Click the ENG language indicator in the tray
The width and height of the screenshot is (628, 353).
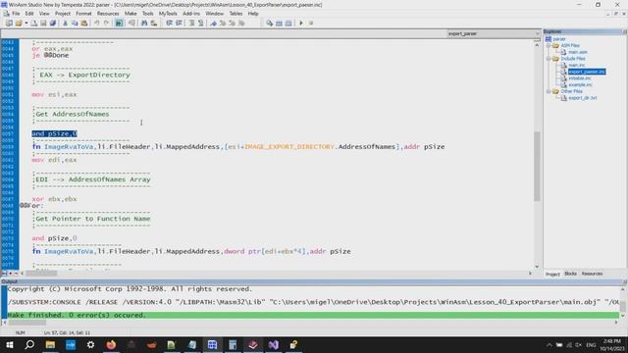[x=591, y=345]
